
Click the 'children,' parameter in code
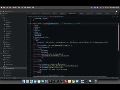click(x=37, y=27)
